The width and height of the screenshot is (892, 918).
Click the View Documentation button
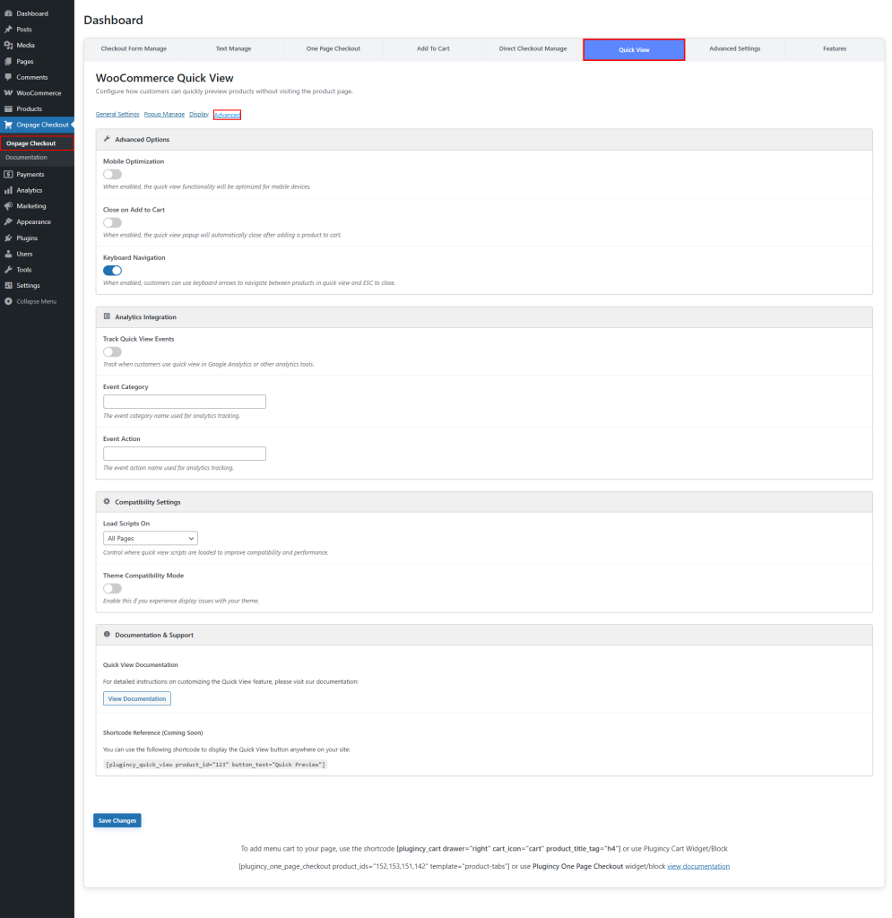(137, 698)
